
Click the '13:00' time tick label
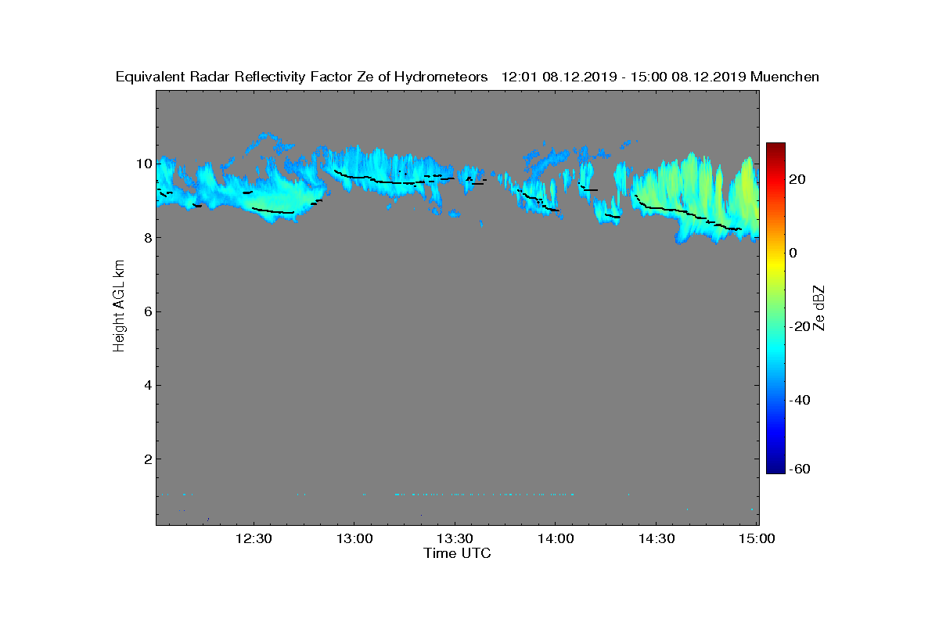point(354,538)
